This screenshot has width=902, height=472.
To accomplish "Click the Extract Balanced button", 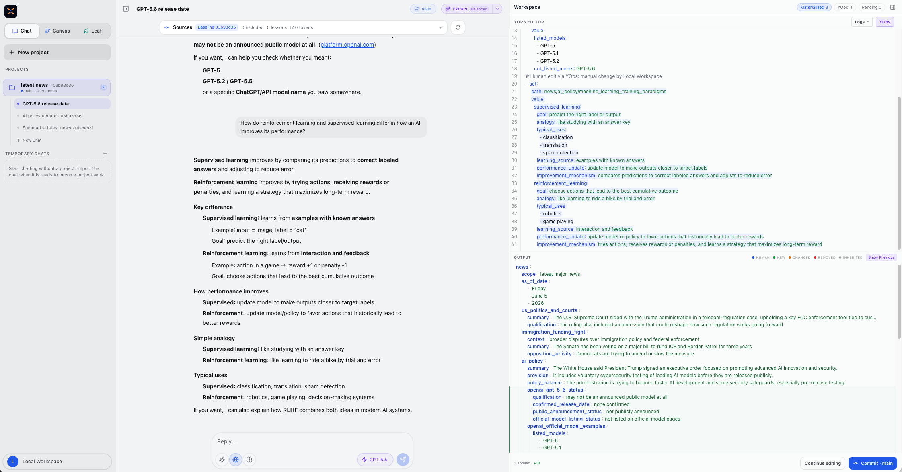I will [466, 9].
